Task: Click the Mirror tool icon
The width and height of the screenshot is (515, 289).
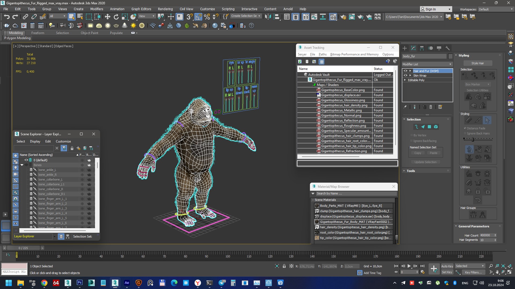Action: (x=268, y=17)
